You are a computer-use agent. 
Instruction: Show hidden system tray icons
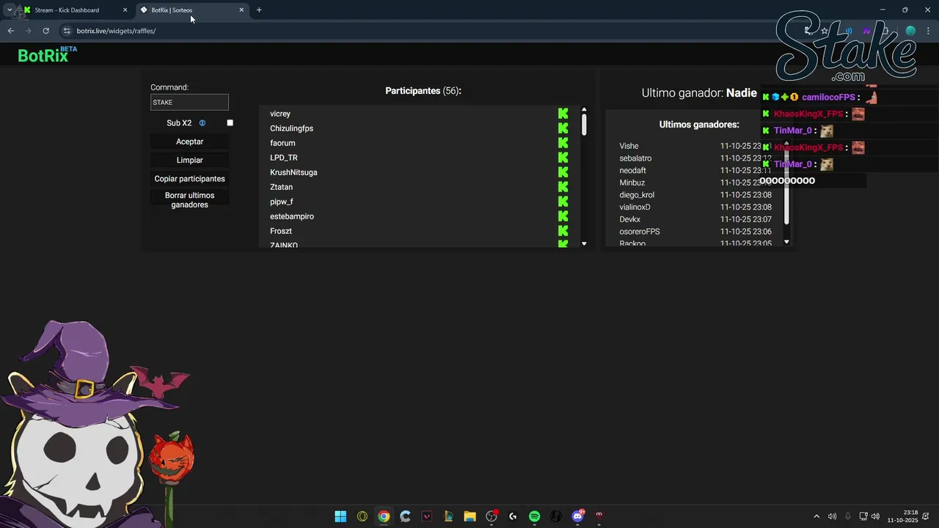tap(816, 516)
